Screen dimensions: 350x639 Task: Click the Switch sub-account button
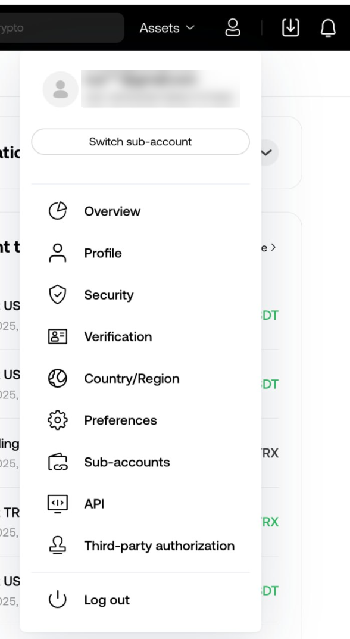pyautogui.click(x=140, y=142)
